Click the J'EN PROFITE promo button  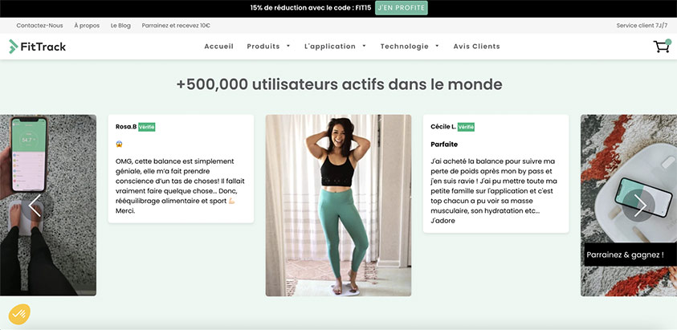tap(401, 8)
